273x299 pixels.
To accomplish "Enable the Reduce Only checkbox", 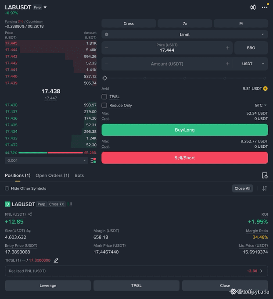I will coord(104,105).
